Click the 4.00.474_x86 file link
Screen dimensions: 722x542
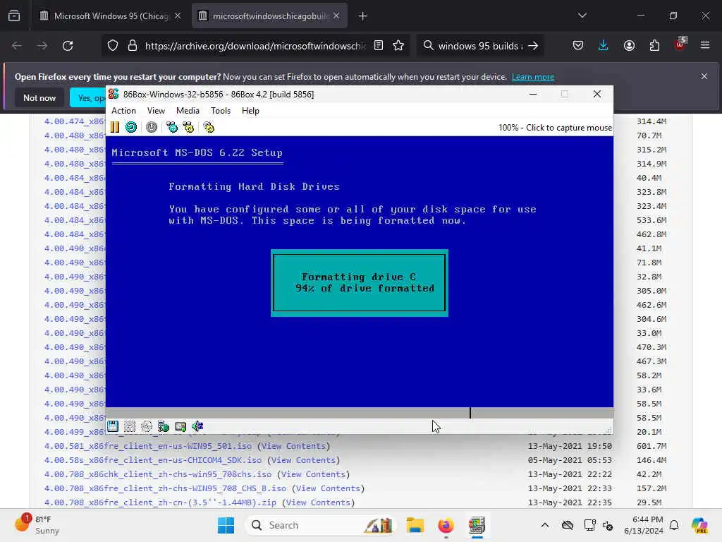(75, 121)
